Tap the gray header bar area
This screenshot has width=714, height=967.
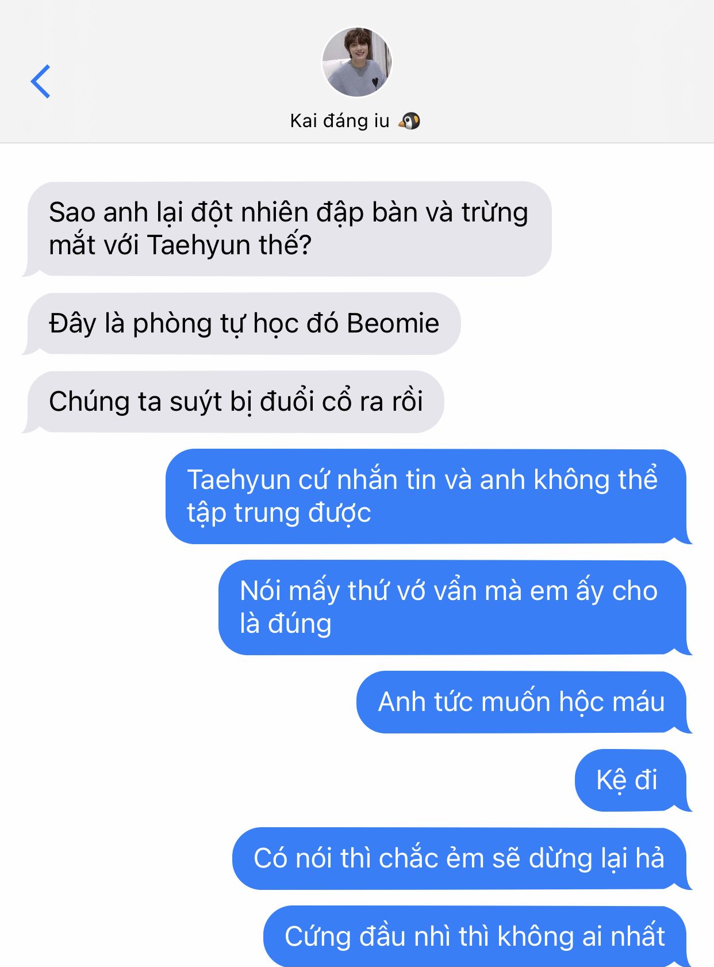[x=357, y=71]
